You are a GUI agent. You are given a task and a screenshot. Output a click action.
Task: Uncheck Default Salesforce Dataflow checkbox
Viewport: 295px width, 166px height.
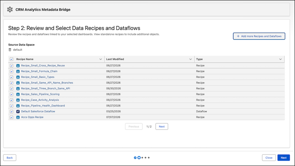pos(11,112)
